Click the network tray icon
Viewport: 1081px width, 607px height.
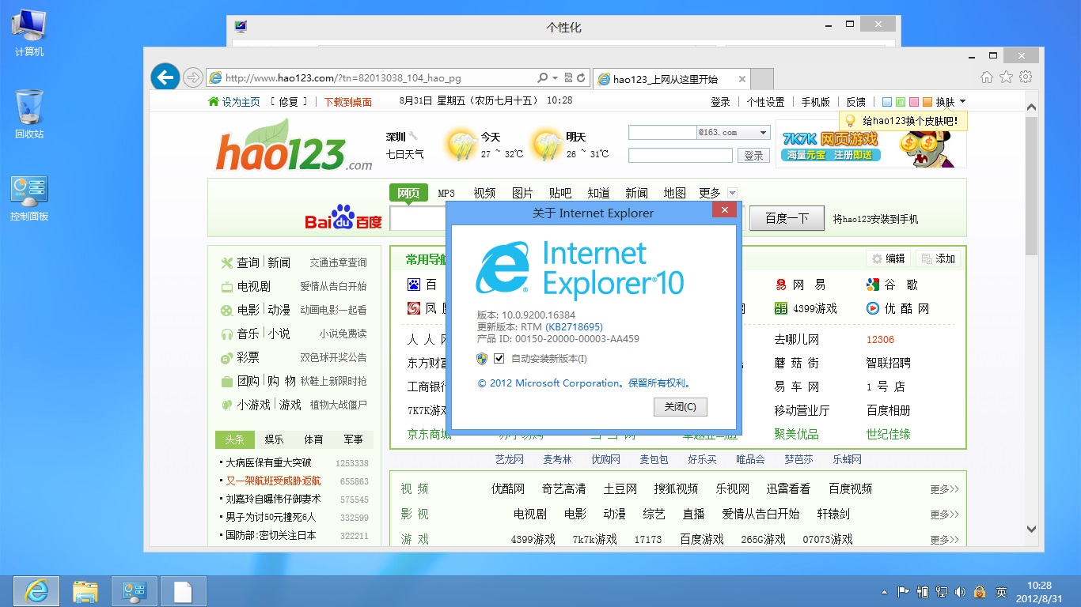(942, 591)
